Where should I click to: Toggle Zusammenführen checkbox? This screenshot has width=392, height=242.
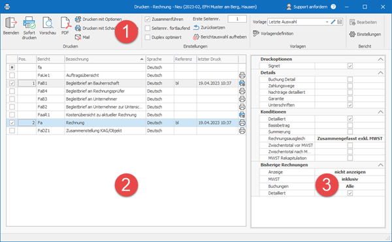point(148,19)
